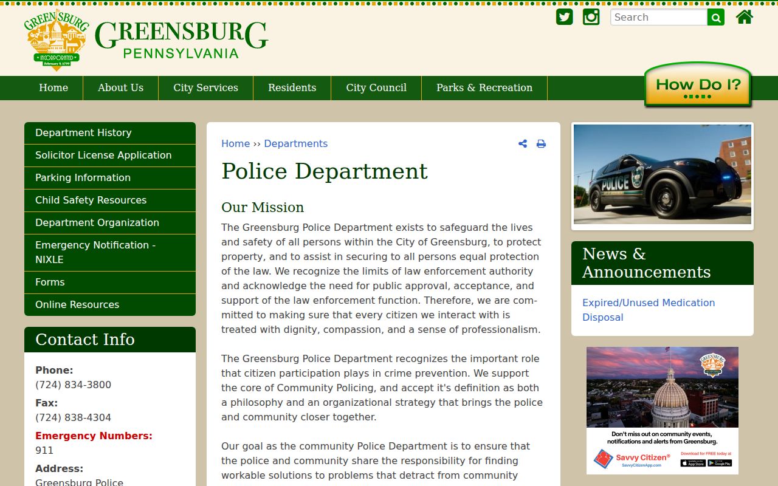The image size is (778, 486).
Task: Open the Twitter icon link
Action: 565,17
